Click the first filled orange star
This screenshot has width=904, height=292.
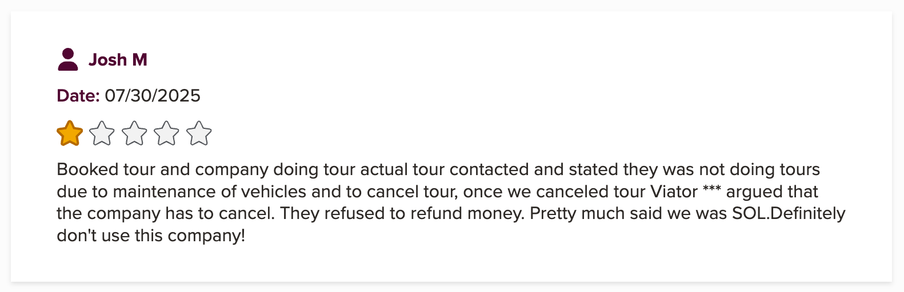tap(70, 133)
